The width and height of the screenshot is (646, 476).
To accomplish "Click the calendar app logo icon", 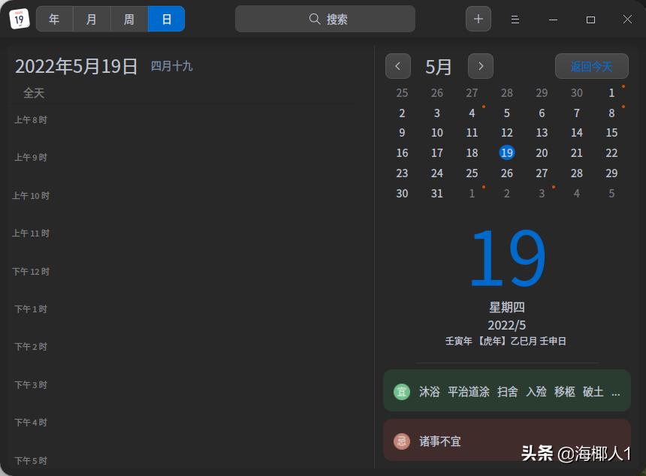I will point(18,18).
